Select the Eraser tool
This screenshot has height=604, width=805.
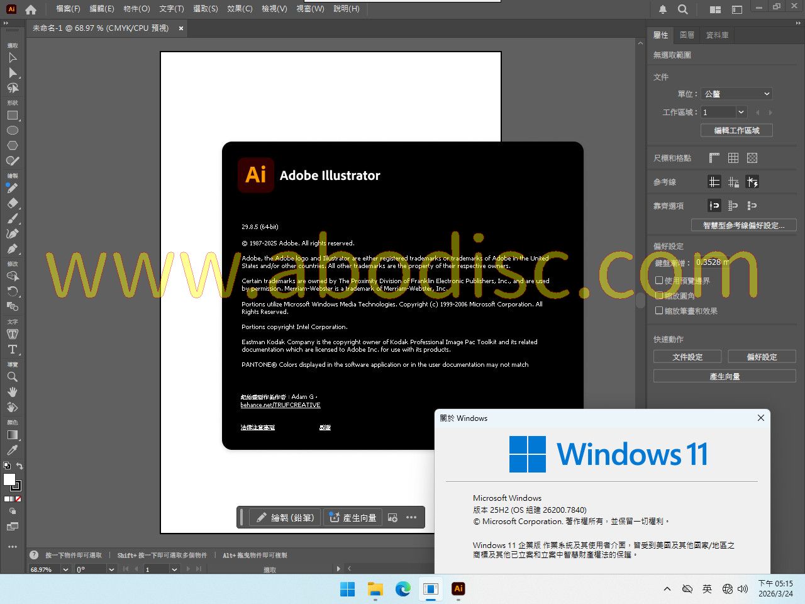click(x=13, y=203)
